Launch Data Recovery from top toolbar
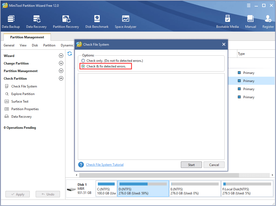The width and height of the screenshot is (276, 206). tap(36, 22)
